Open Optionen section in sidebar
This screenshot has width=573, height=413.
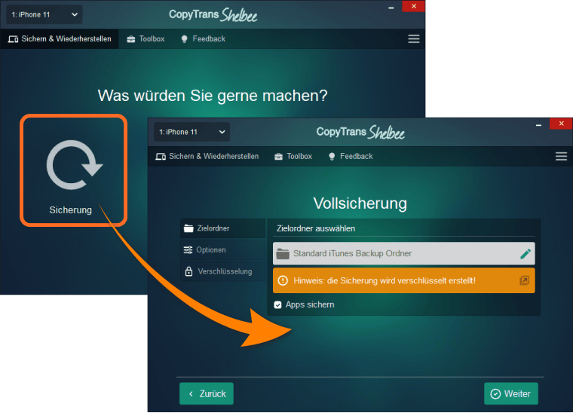coord(223,249)
